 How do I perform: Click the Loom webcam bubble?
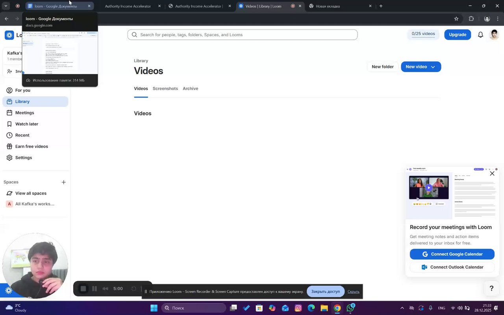pyautogui.click(x=35, y=266)
